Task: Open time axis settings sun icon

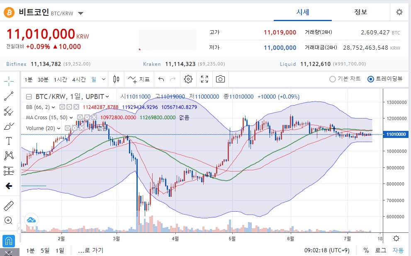Action: coord(396,239)
